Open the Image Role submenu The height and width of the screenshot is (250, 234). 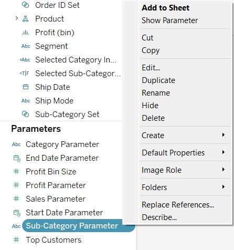point(183,170)
